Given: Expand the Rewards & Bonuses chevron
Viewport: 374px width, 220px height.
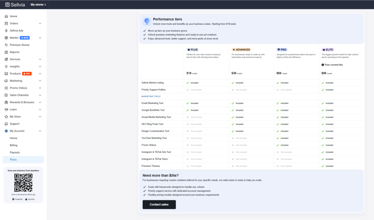Looking at the screenshot, I should tap(40, 102).
